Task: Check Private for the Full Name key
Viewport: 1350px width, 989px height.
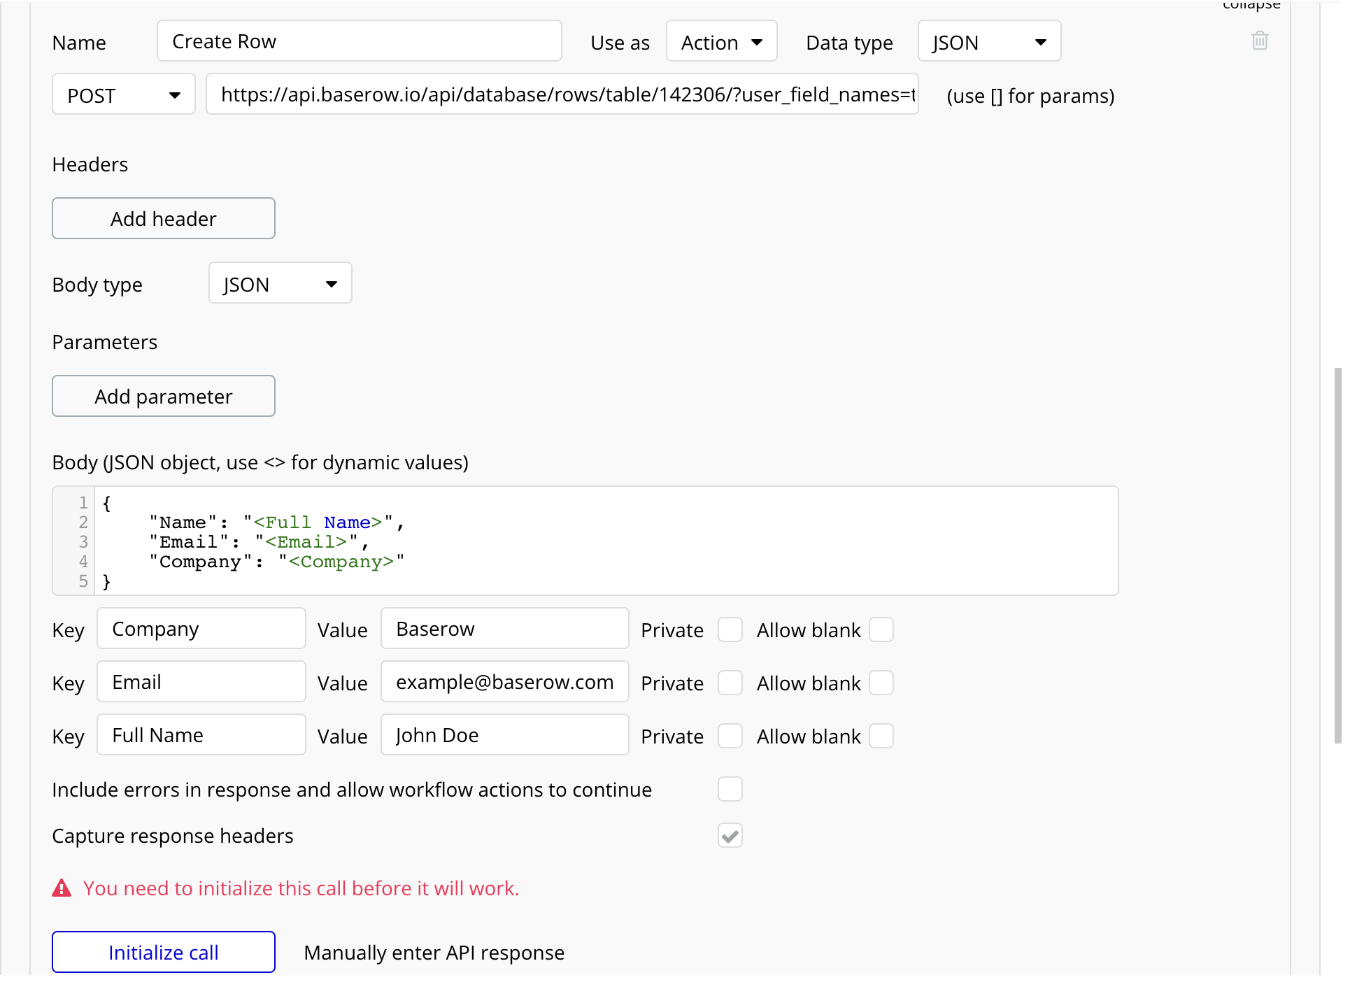Action: pyautogui.click(x=730, y=736)
